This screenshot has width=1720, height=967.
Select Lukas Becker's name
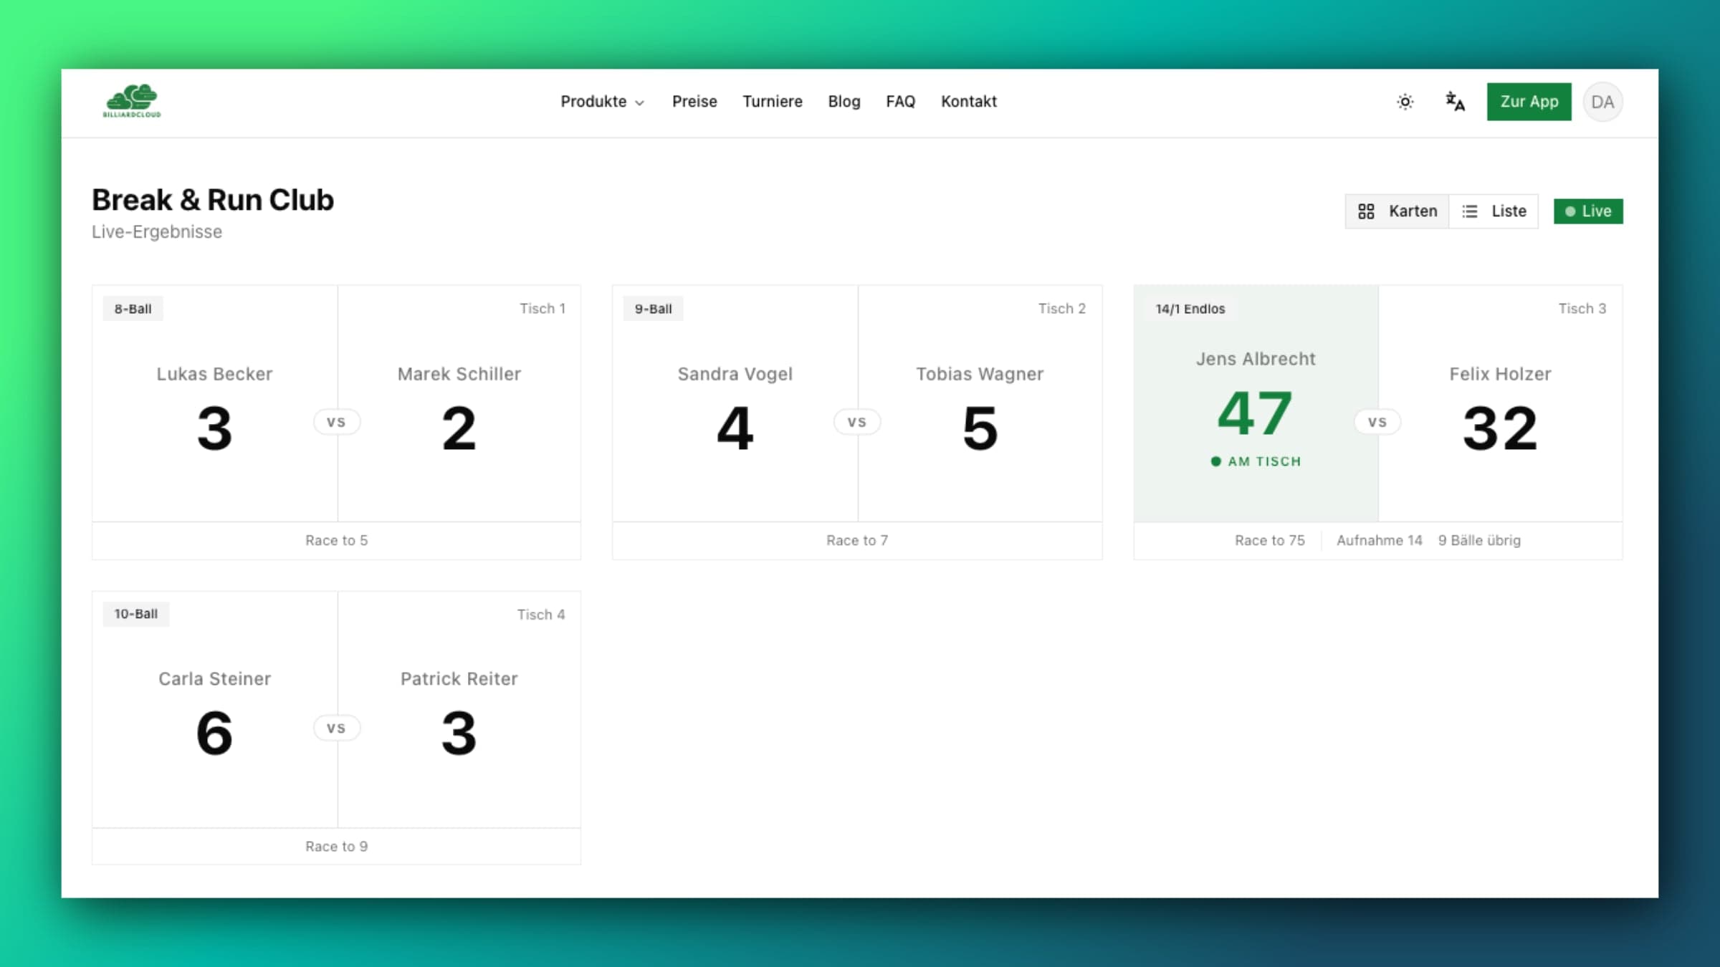(x=214, y=374)
